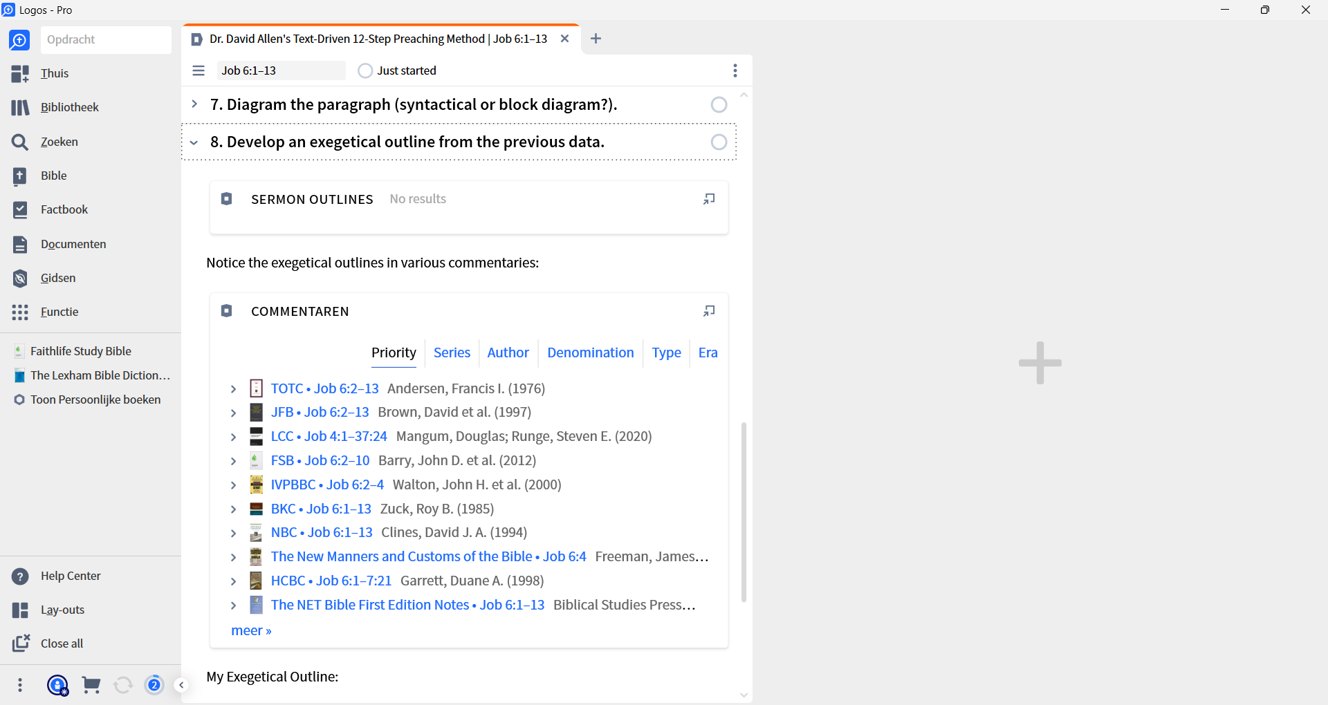Switch to the Series tab

point(452,352)
